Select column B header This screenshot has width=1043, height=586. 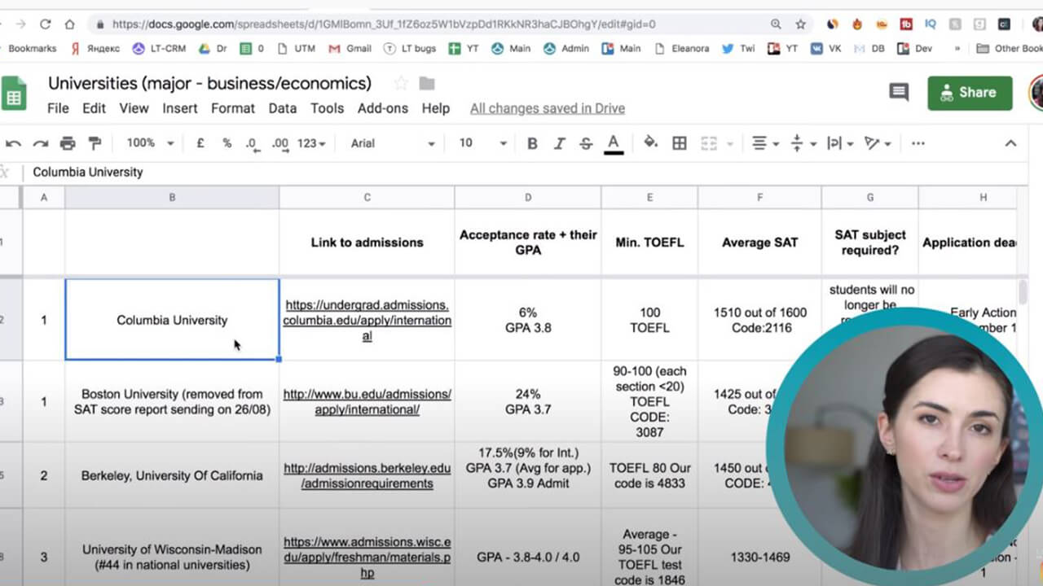[172, 197]
